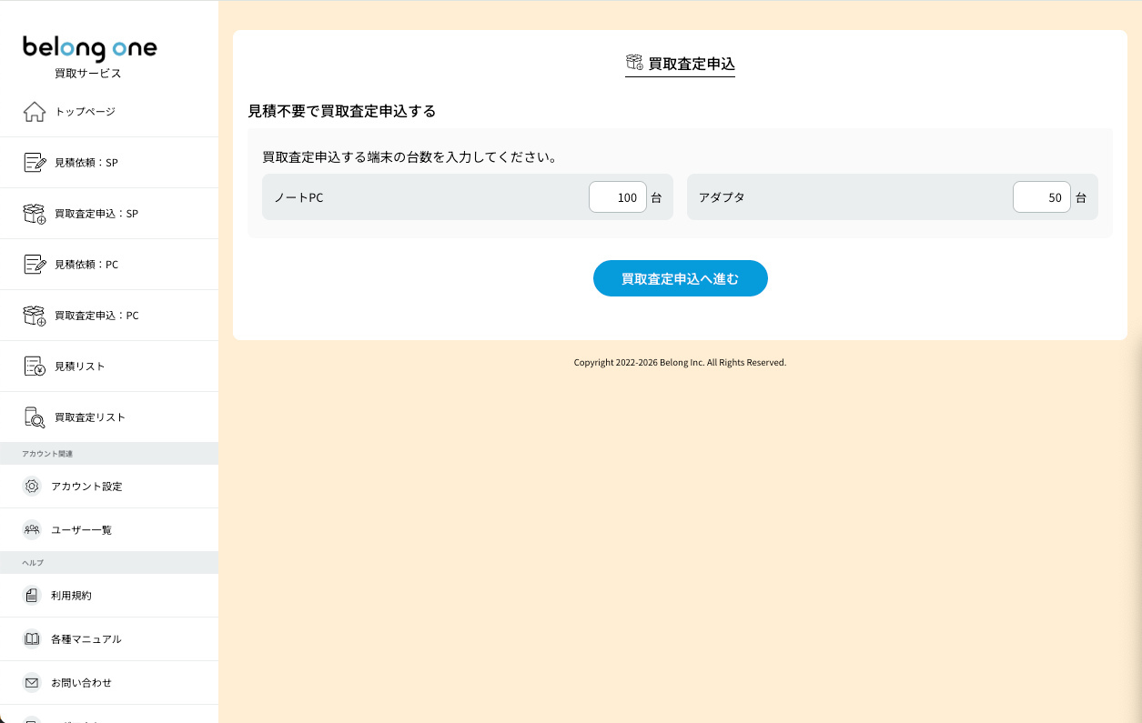
Task: Click the belong one logo
Action: pyautogui.click(x=89, y=48)
